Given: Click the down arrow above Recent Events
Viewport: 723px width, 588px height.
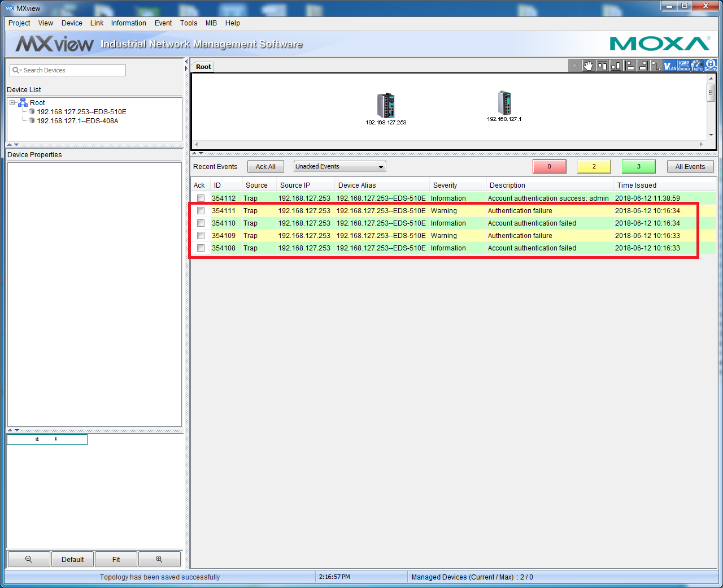Looking at the screenshot, I should pyautogui.click(x=201, y=153).
